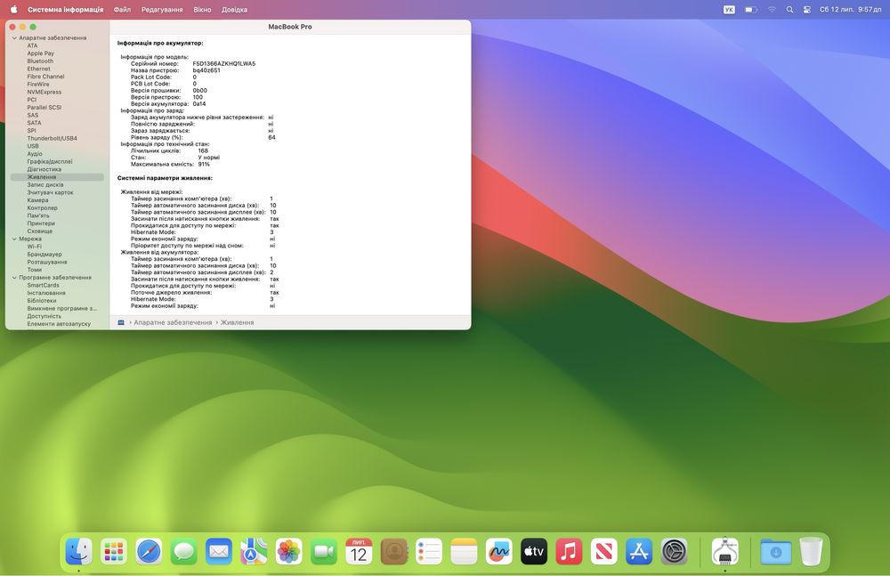Click the date and time clock in menu bar
890x576 pixels.
click(x=850, y=10)
